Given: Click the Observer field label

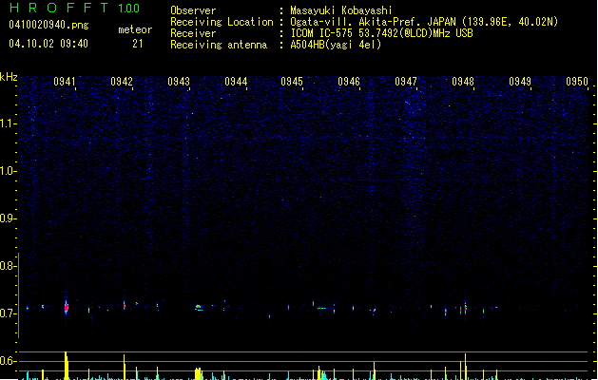Looking at the screenshot, I should 193,10.
